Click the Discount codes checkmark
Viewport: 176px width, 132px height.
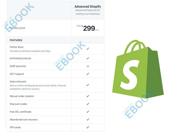[88, 104]
